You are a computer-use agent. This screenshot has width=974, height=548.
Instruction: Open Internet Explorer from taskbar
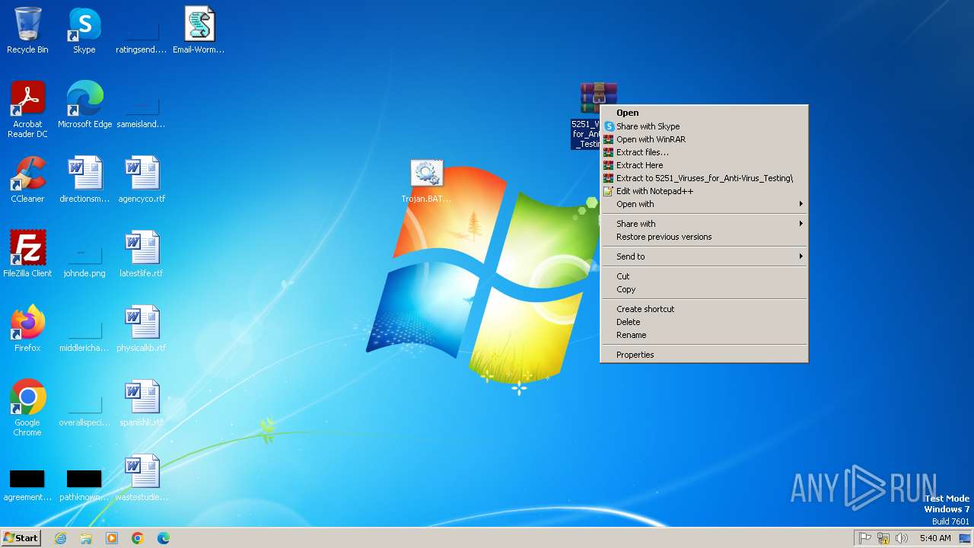(61, 538)
